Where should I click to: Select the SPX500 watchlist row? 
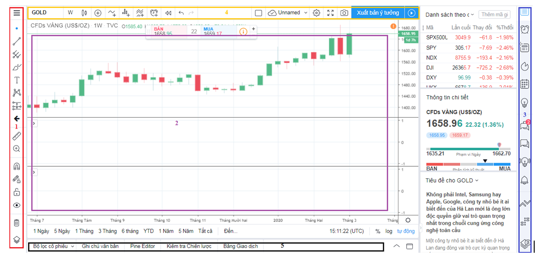coord(469,37)
